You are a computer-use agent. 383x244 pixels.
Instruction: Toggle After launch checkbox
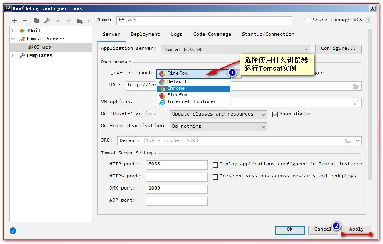(112, 74)
